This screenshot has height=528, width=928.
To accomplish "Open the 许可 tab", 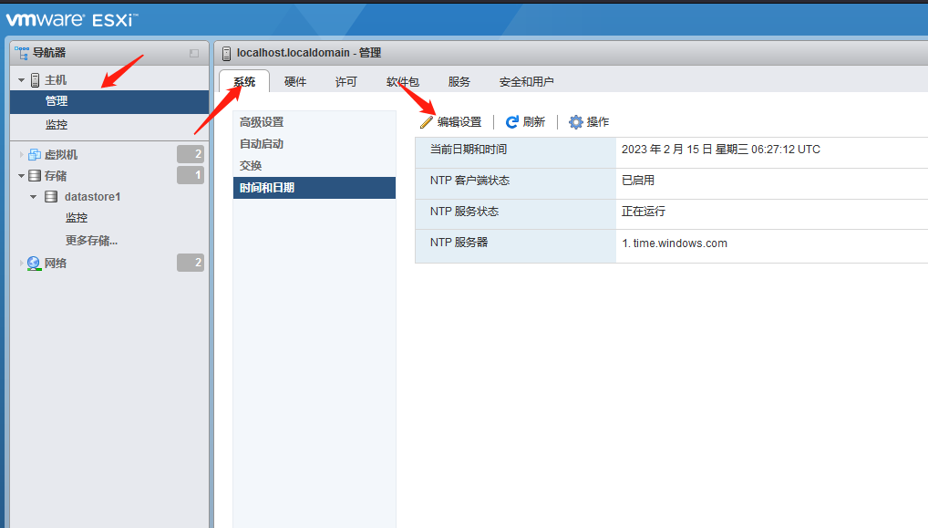I will click(346, 82).
